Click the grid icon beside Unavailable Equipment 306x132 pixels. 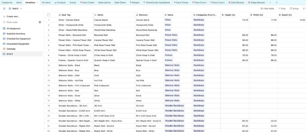(x=4, y=44)
